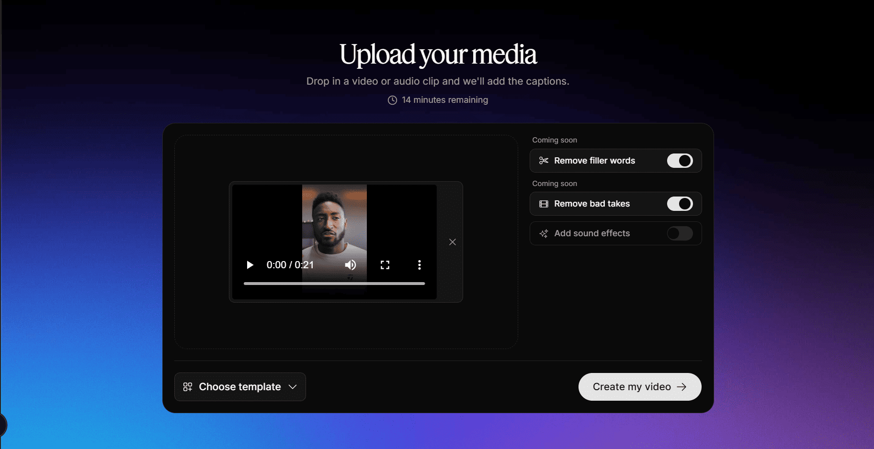Toggle the Remove filler words switch
The width and height of the screenshot is (874, 449).
(680, 161)
